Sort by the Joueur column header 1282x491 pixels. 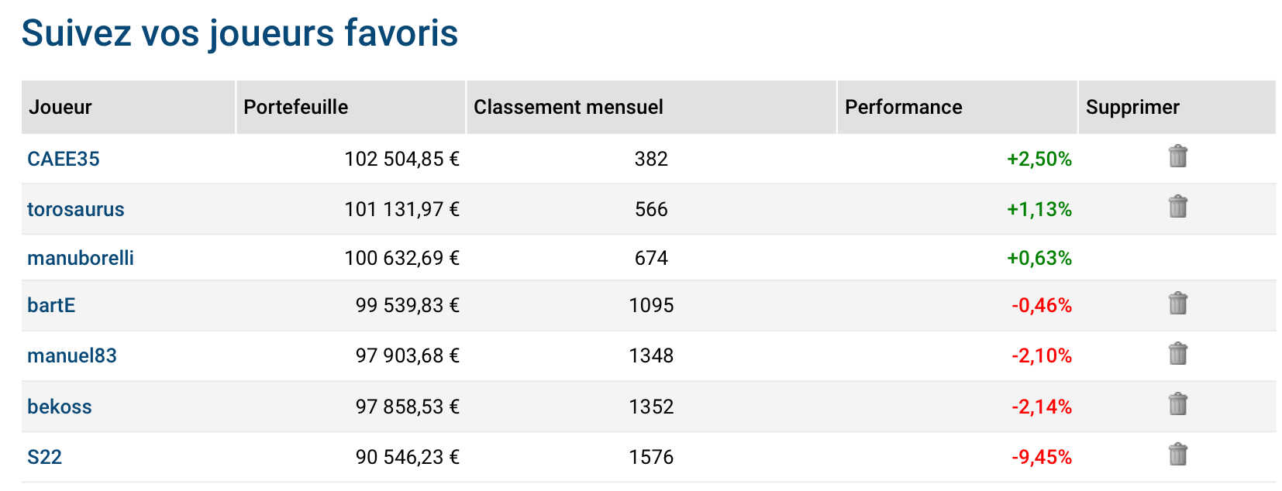128,107
